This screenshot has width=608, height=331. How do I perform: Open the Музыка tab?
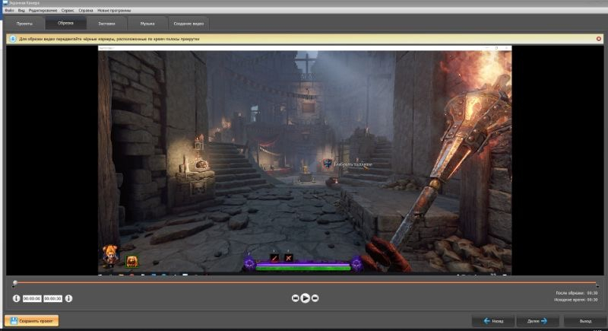(x=147, y=24)
